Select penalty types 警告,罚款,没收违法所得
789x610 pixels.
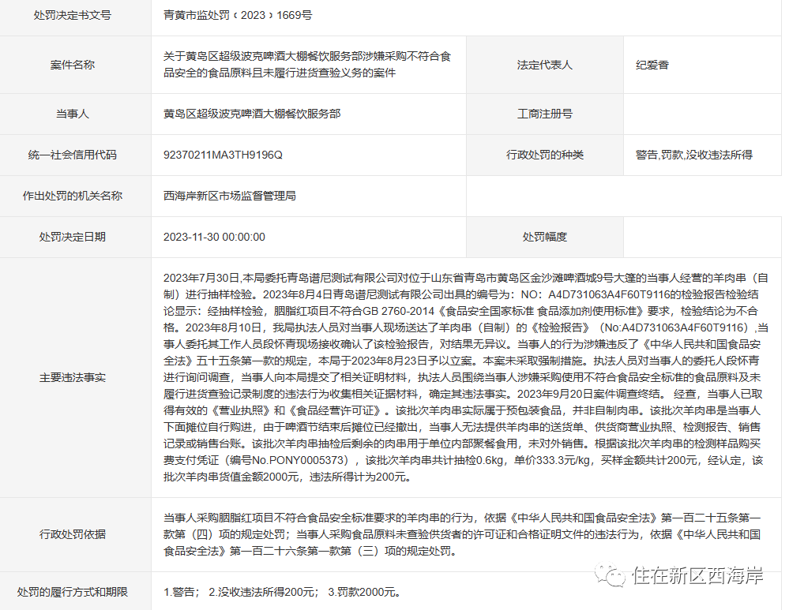coord(694,155)
